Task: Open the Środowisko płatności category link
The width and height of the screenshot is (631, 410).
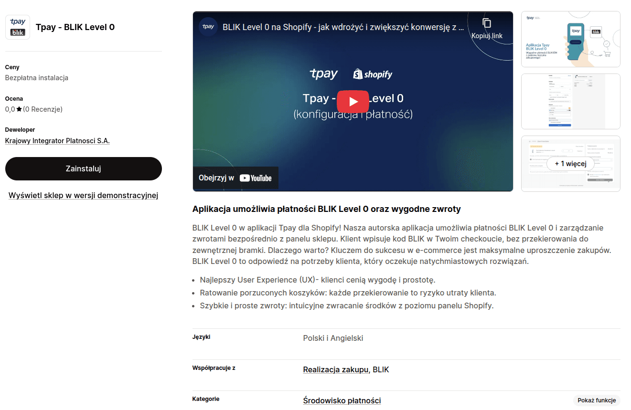Action: (x=342, y=400)
